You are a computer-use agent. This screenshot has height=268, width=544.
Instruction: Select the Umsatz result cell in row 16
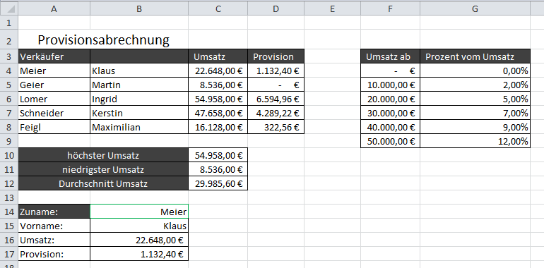pos(139,240)
